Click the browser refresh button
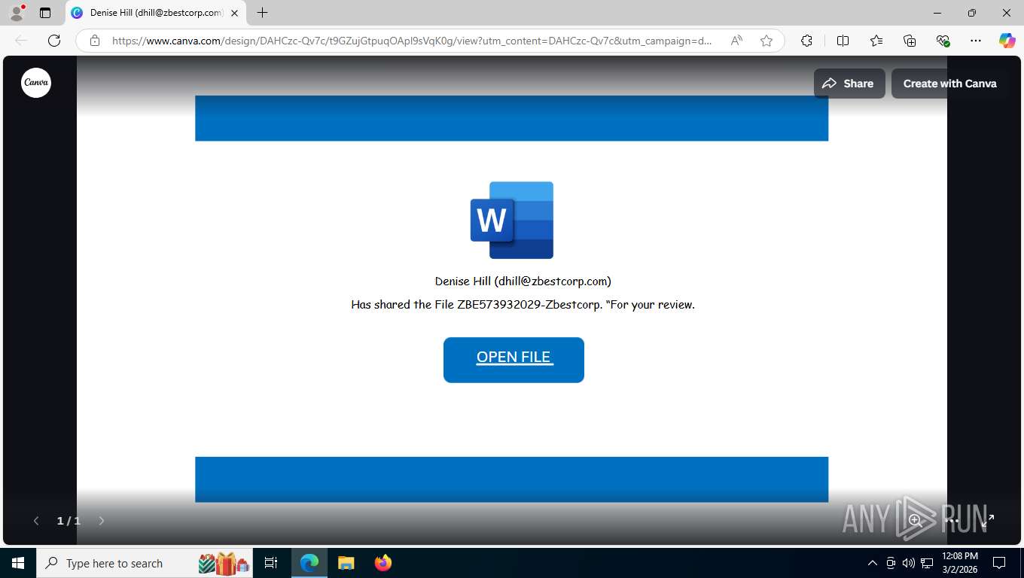 coord(54,41)
